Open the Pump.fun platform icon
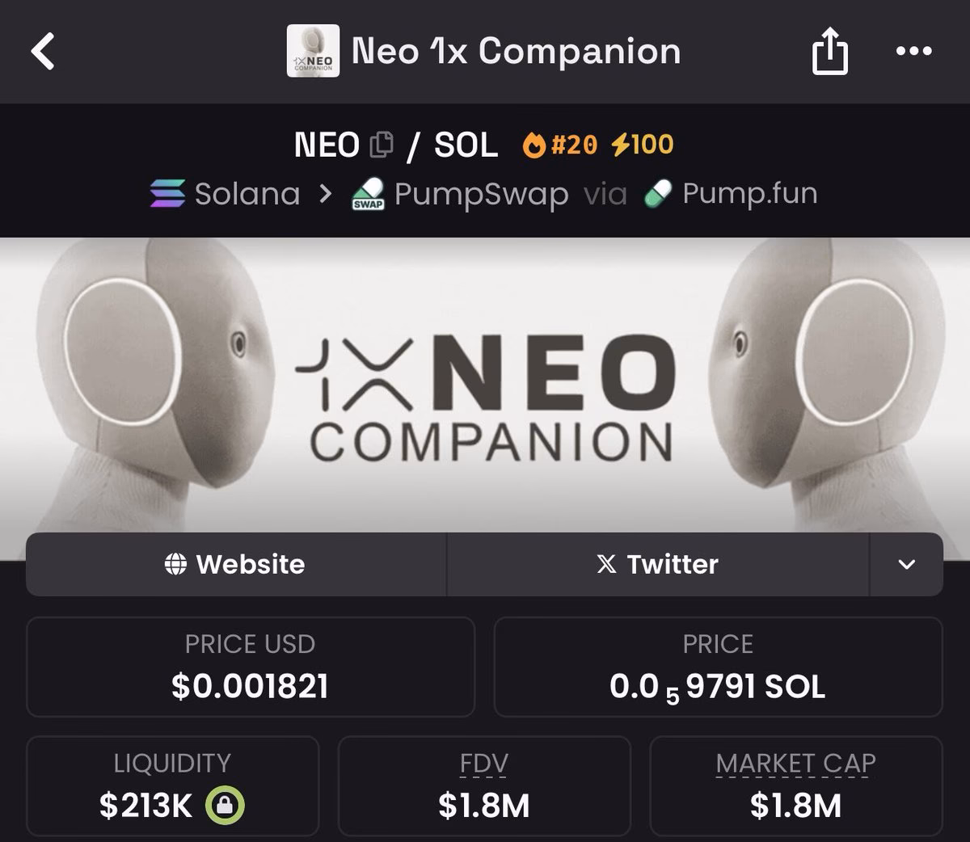Viewport: 970px width, 842px height. [x=656, y=193]
